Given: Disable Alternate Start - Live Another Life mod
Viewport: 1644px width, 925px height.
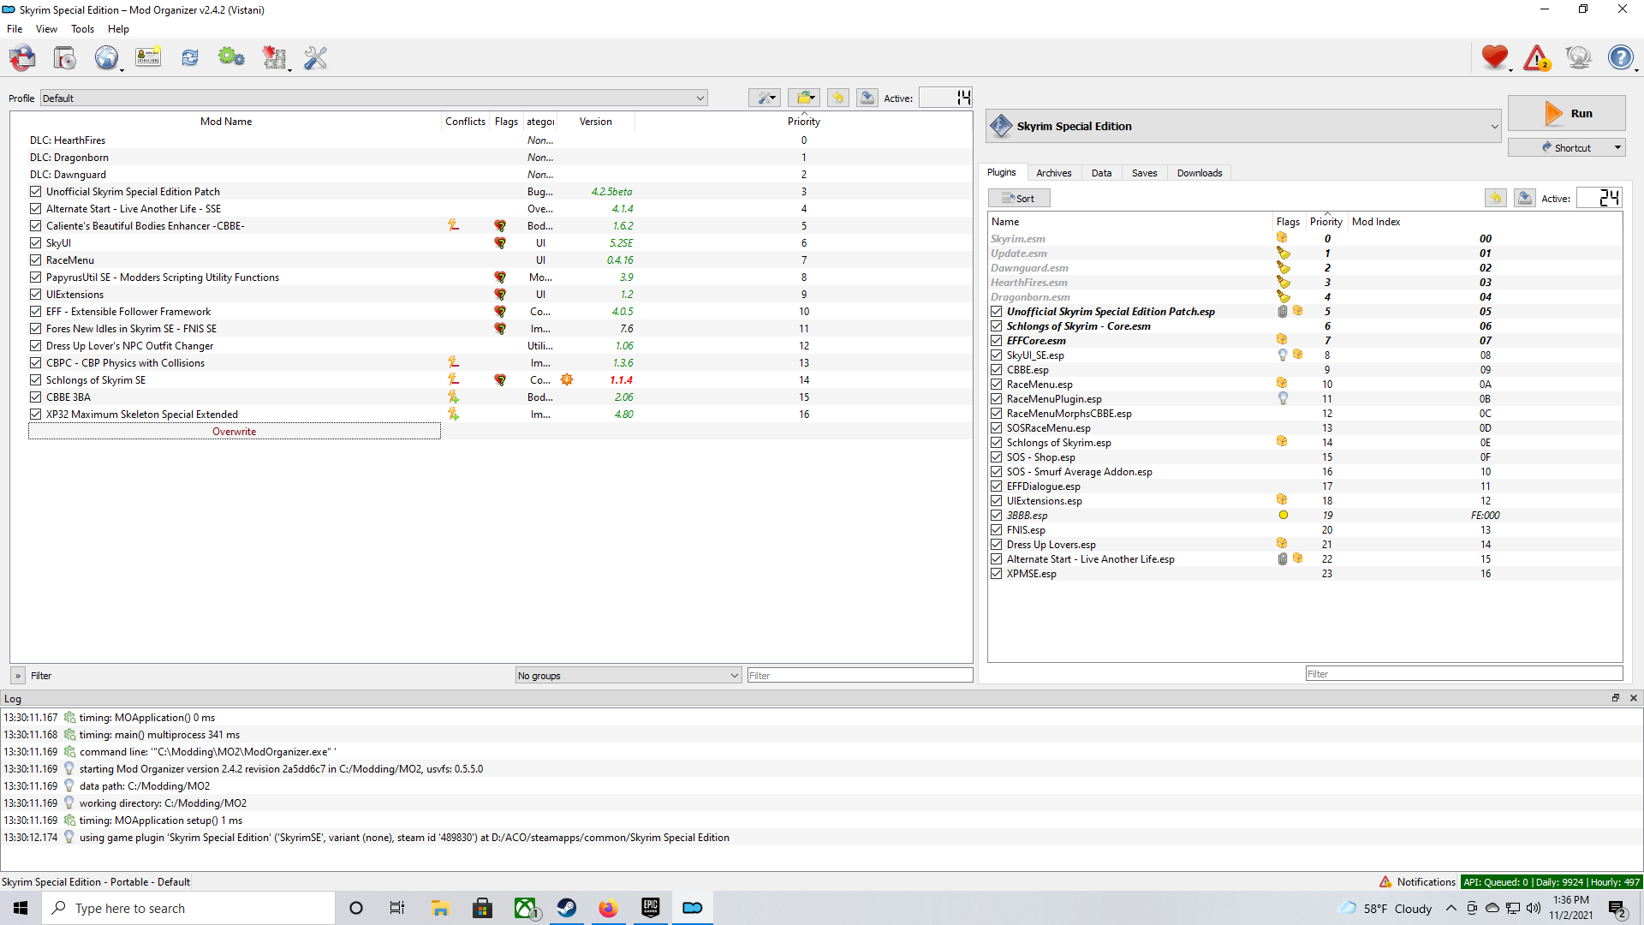Looking at the screenshot, I should (35, 209).
